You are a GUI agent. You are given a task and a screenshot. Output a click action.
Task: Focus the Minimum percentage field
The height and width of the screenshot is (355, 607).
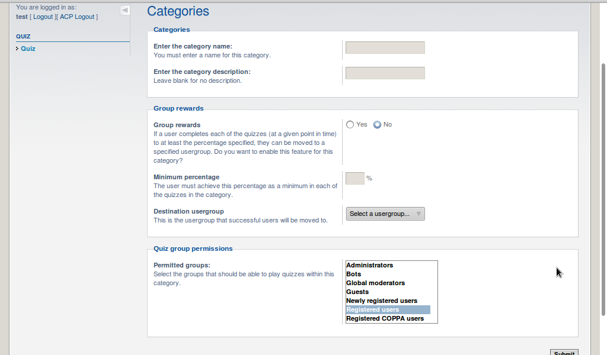(354, 178)
